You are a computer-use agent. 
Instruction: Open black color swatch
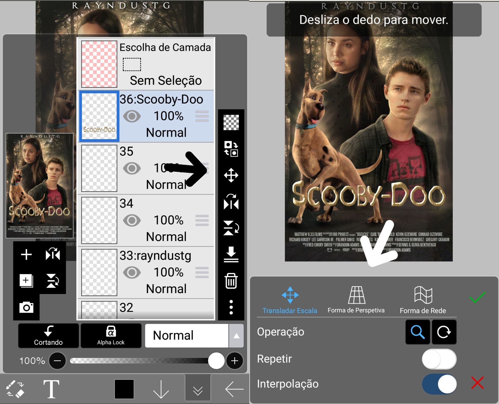pos(124,389)
